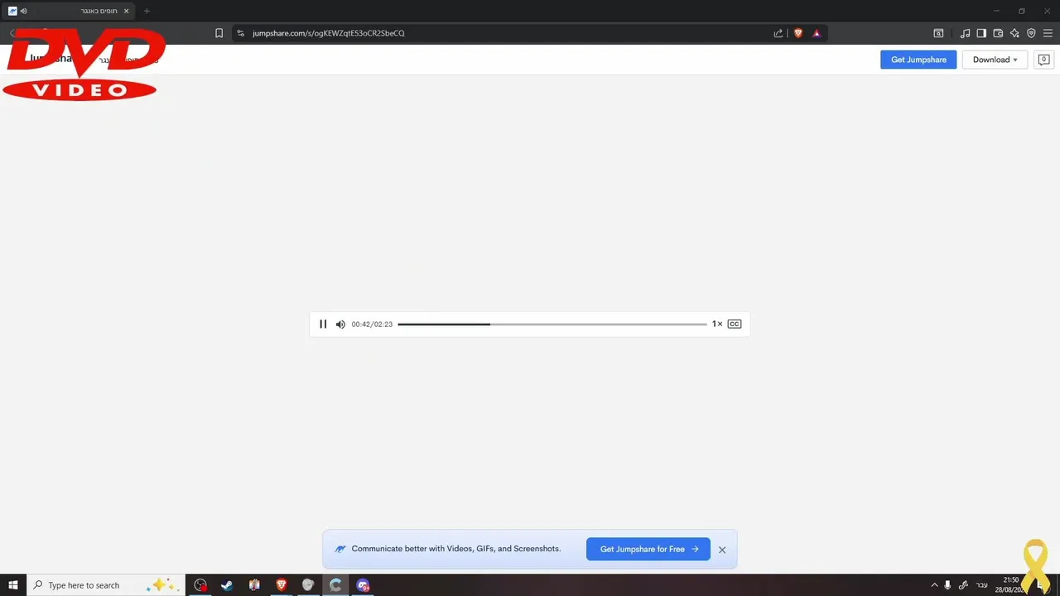Click the Type here to search box
This screenshot has height=596, width=1060.
pyautogui.click(x=105, y=585)
